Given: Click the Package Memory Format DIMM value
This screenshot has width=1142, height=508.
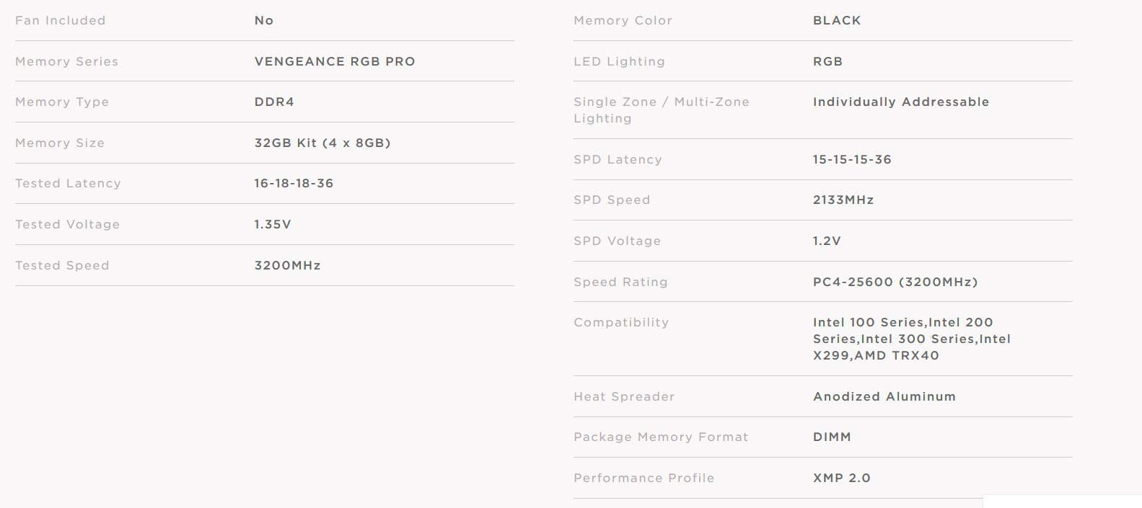Looking at the screenshot, I should [832, 437].
